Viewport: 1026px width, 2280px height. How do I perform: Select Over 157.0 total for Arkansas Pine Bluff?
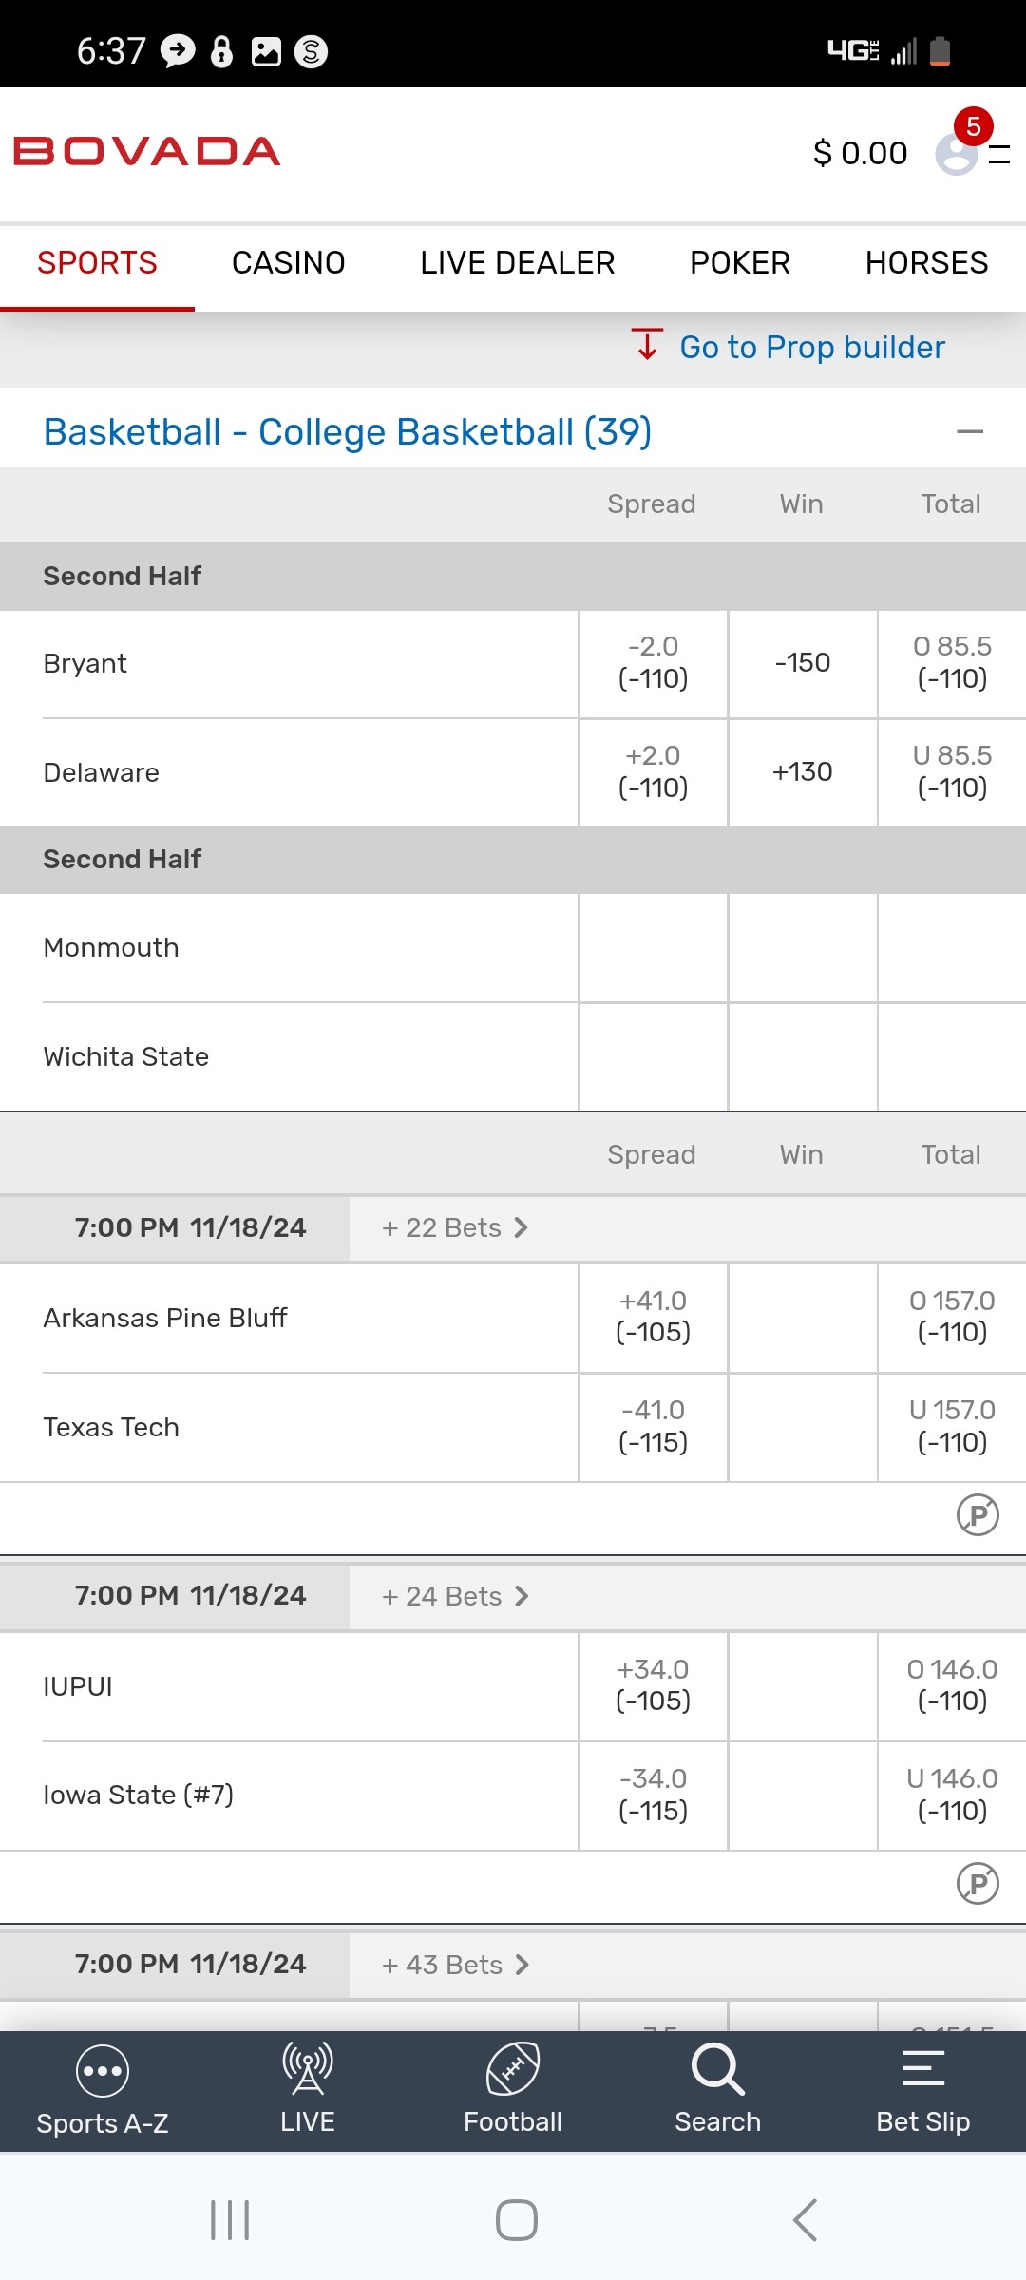(952, 1317)
